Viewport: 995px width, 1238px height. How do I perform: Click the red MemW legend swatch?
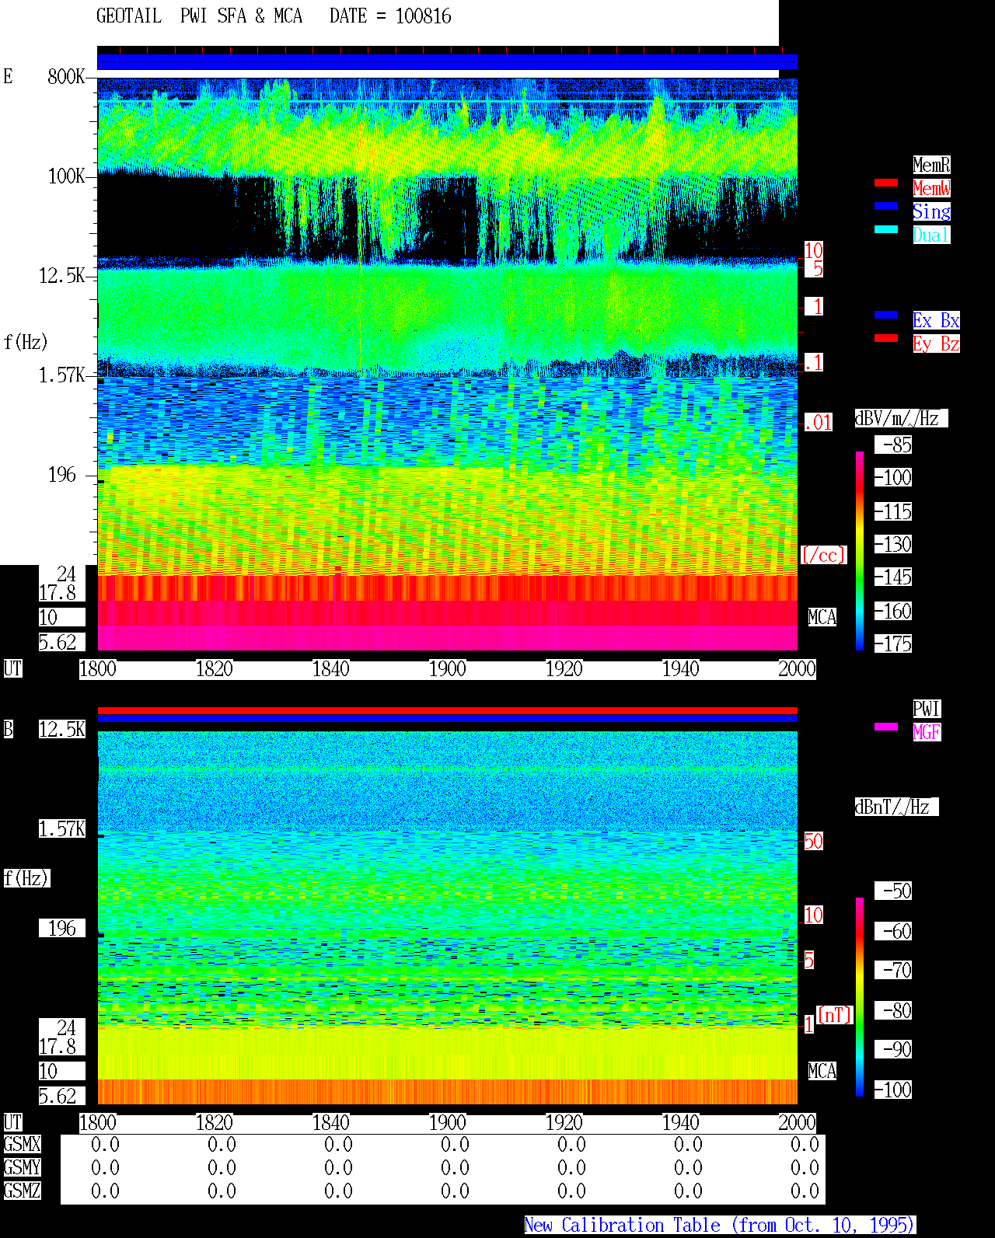coord(886,183)
